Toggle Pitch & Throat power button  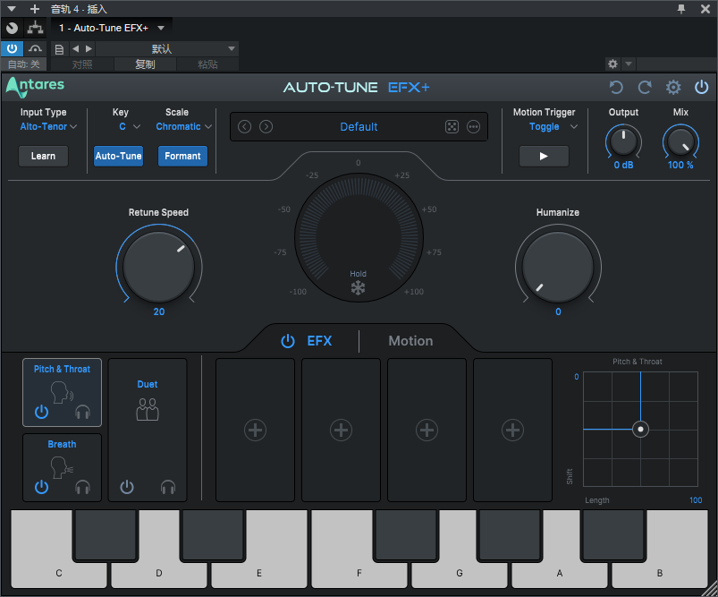click(42, 412)
